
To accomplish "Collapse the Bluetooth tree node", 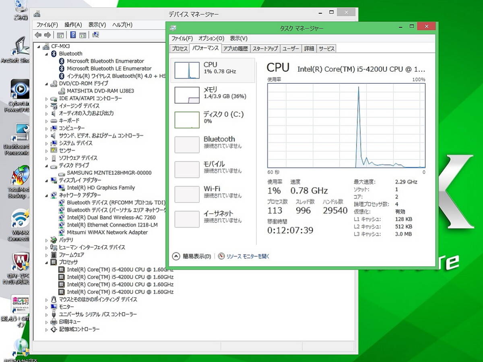I will [47, 54].
